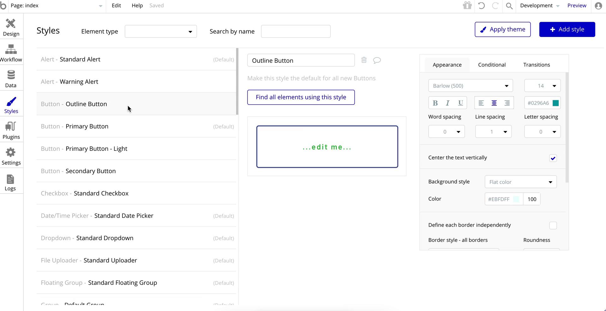This screenshot has width=606, height=311.
Task: Switch to the Conditional tab
Action: (x=492, y=65)
